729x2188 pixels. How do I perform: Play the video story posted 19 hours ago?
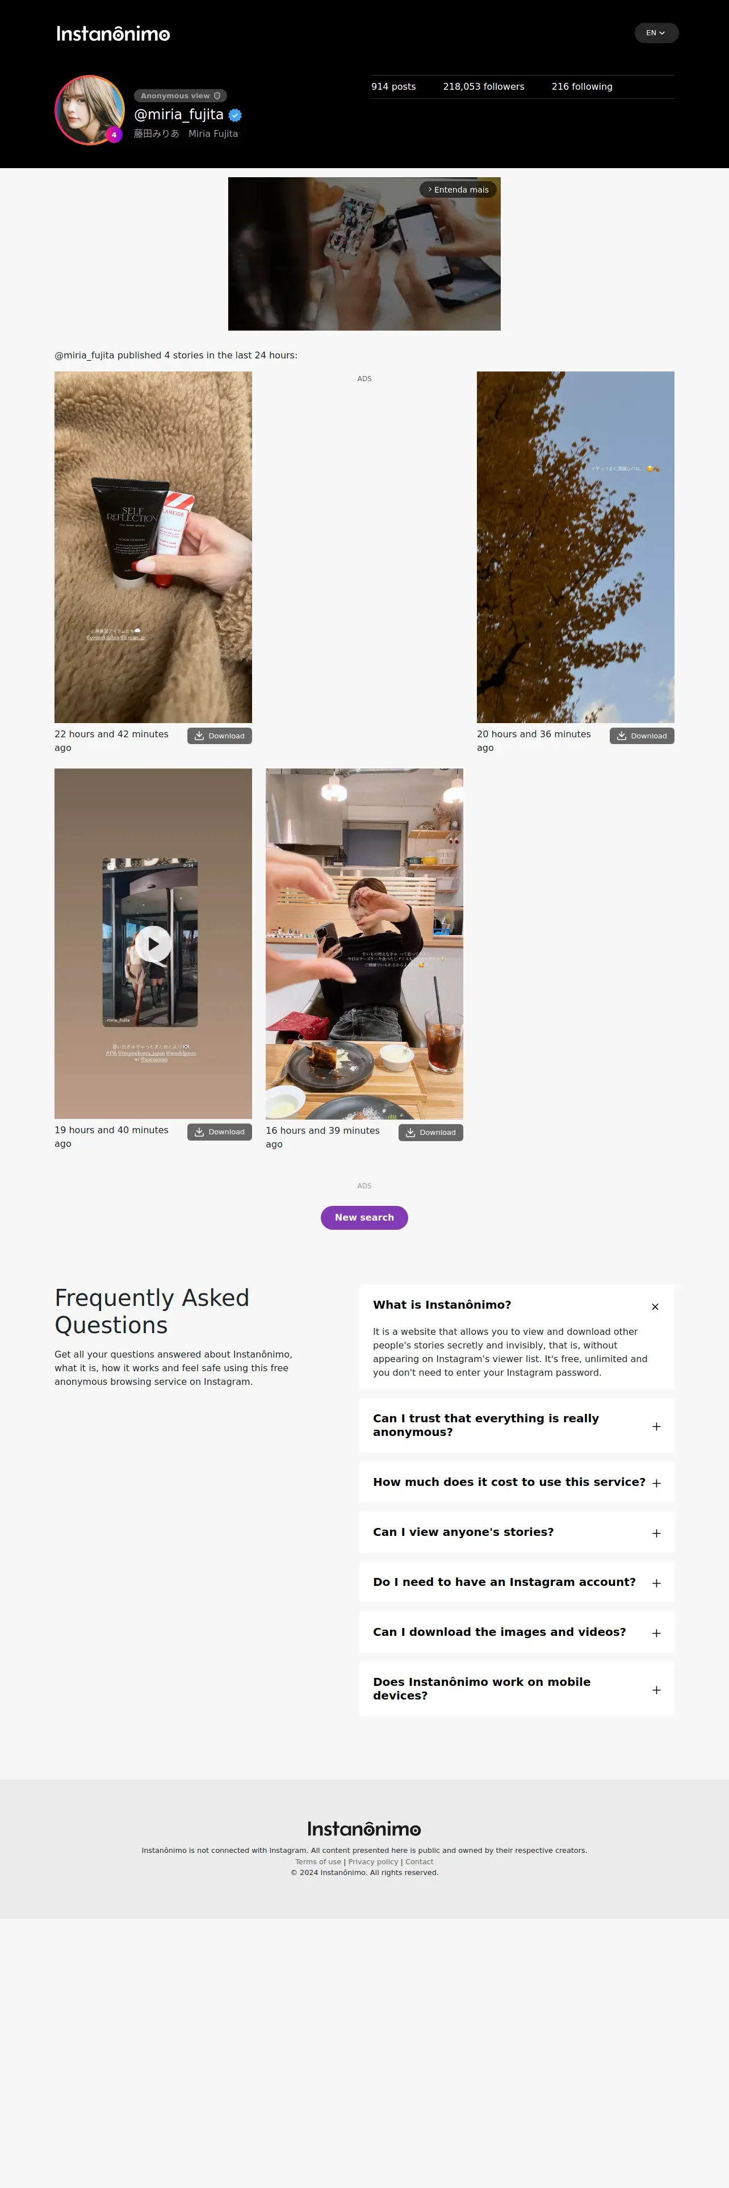(x=154, y=943)
